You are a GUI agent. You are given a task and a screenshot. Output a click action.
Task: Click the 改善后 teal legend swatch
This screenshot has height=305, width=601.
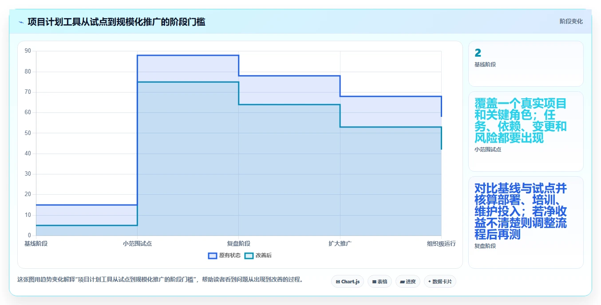click(x=249, y=255)
